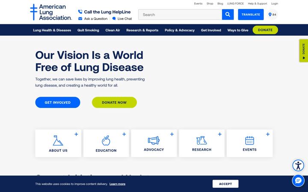This screenshot has width=308, height=192.
Task: Open Policy & Advocacy menu
Action: pos(180,30)
